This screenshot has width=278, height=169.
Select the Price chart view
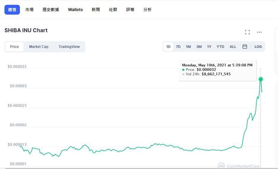pos(14,47)
